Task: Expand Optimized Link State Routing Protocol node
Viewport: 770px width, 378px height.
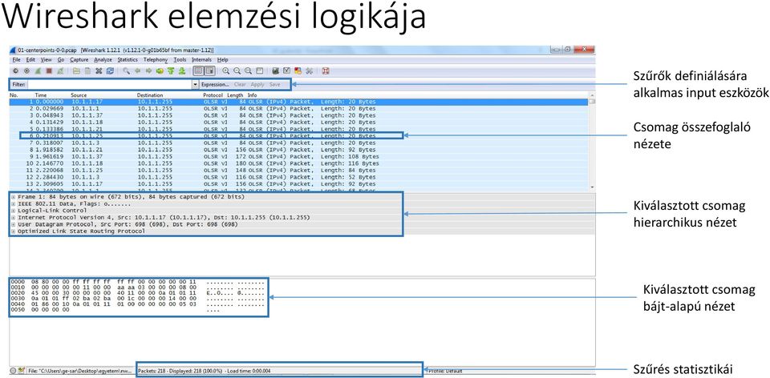Action: pos(13,231)
